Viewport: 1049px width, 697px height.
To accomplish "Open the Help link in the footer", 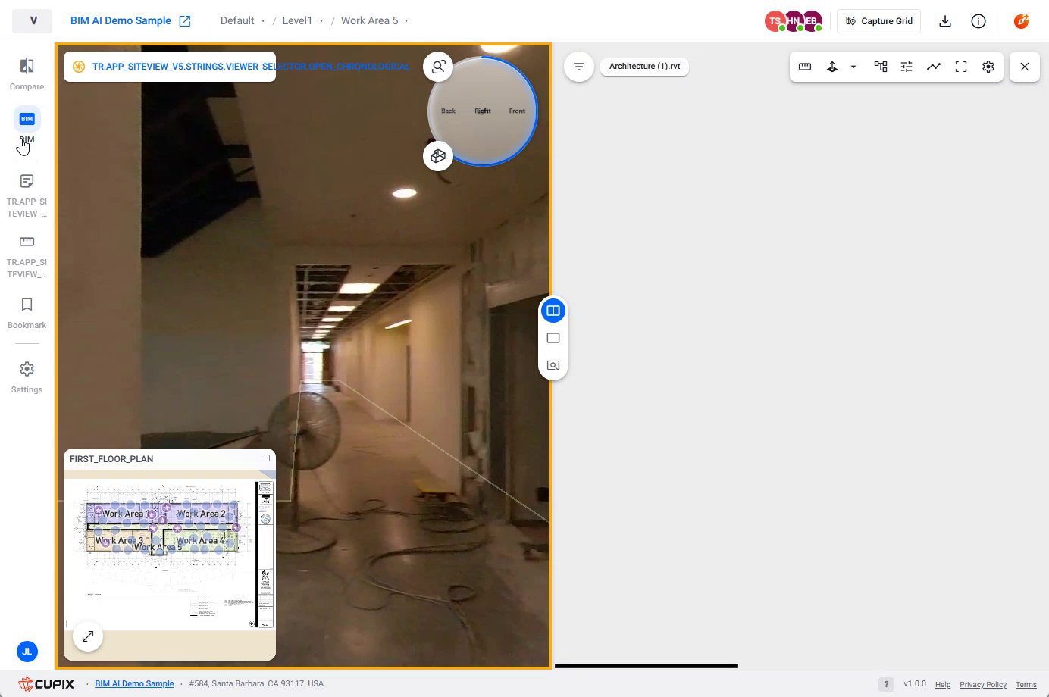I will point(943,684).
